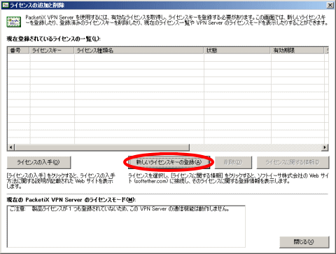Click the horizontal scrollbar thumb
The height and width of the screenshot is (254, 336).
(x=102, y=147)
